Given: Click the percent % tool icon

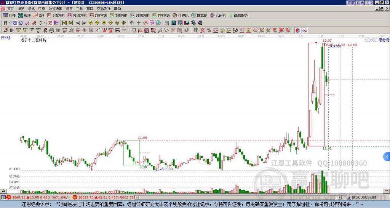Looking at the screenshot, I should coord(209,30).
